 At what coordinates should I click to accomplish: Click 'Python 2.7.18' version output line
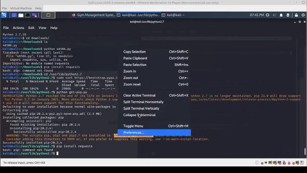point(14,35)
